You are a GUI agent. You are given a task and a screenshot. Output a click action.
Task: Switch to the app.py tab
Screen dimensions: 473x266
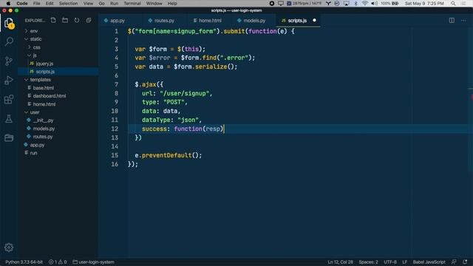[118, 21]
